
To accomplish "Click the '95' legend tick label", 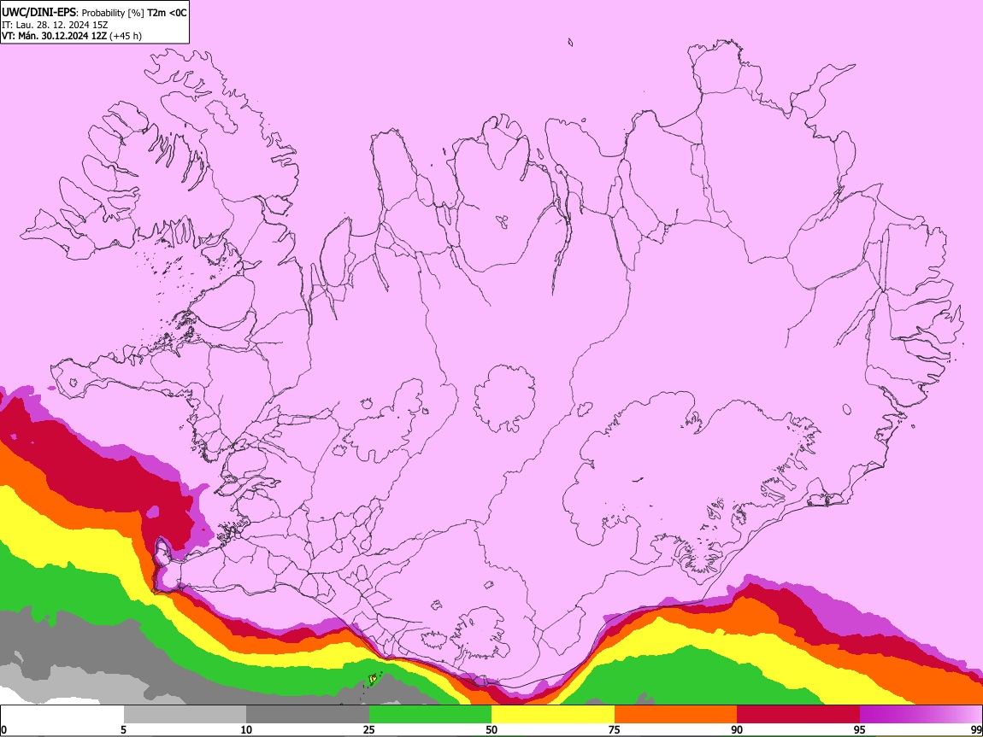I will point(860,729).
